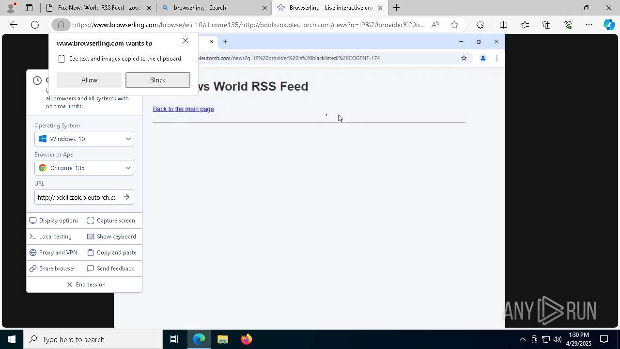The width and height of the screenshot is (620, 349).
Task: Open the Chrome 135 browser dropdown
Action: click(x=84, y=168)
